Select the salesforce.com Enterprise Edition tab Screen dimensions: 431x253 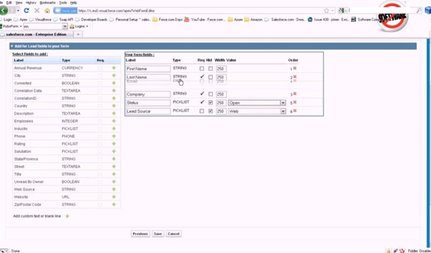click(36, 34)
